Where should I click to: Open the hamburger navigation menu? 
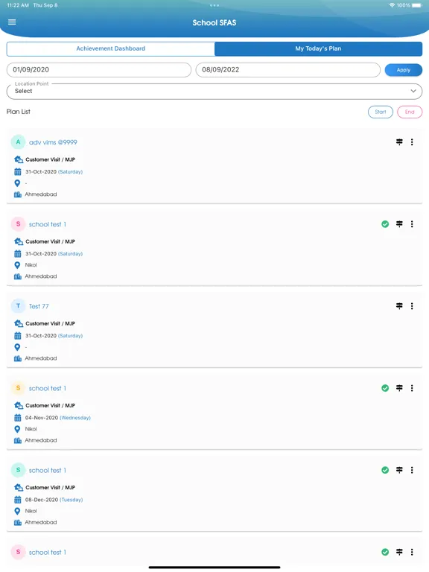pyautogui.click(x=12, y=22)
